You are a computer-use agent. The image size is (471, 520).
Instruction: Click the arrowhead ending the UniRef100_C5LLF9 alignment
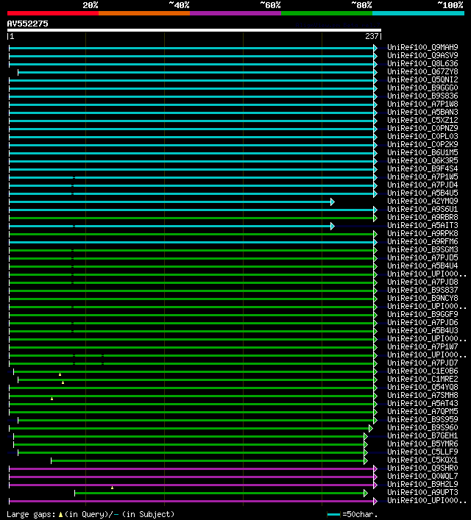366,452
